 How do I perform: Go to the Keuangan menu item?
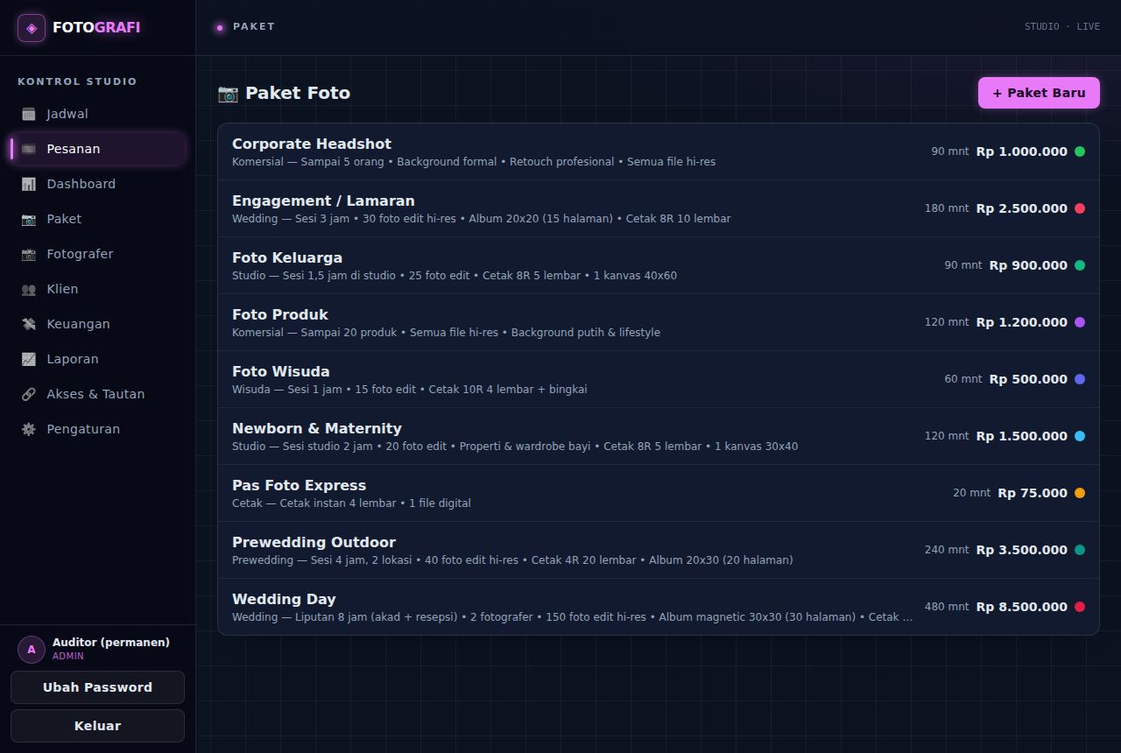point(97,324)
